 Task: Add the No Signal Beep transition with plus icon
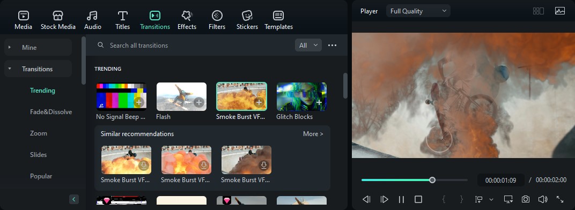coord(138,102)
